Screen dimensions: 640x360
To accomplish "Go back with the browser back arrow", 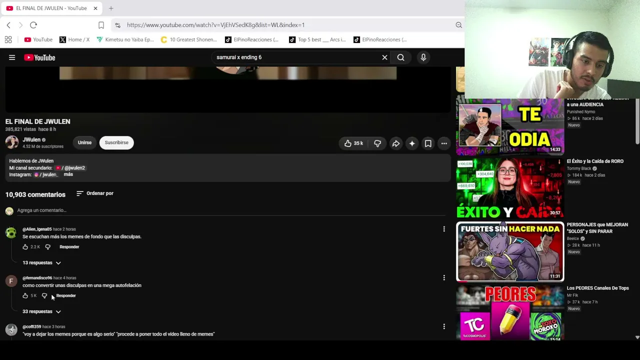I will [8, 25].
